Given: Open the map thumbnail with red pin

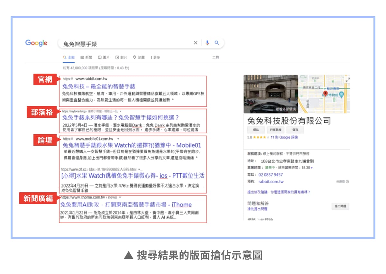Looking at the screenshot, I should pos(324,94).
